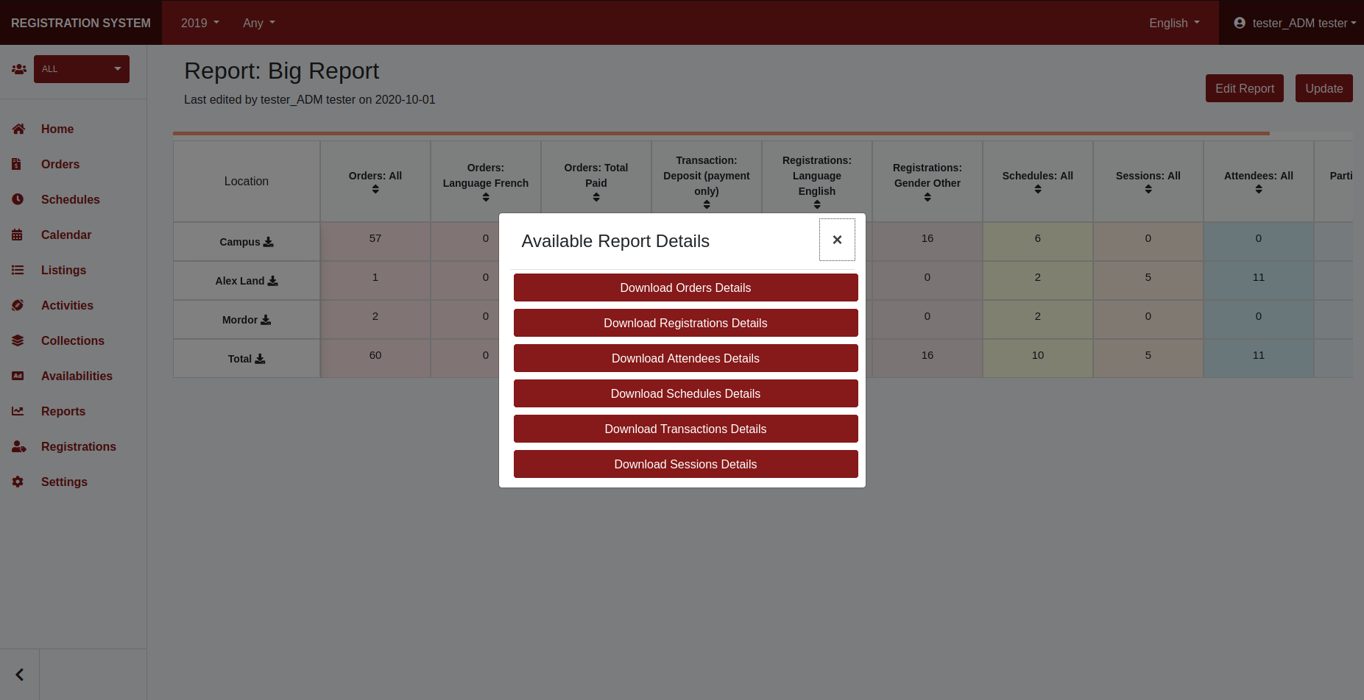Image resolution: width=1364 pixels, height=700 pixels.
Task: Click the download icon beside Mordor
Action: (x=266, y=320)
